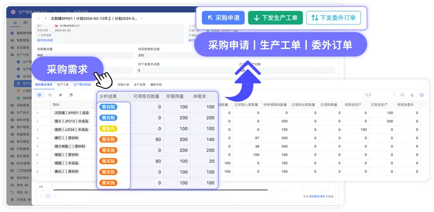Click the 采购申请 button
This screenshot has width=434, height=212.
(223, 18)
